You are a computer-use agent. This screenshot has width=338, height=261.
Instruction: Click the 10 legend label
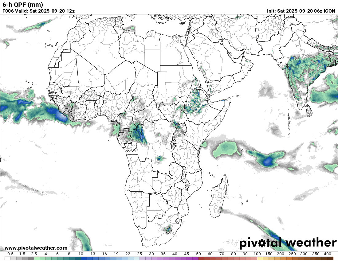click(x=81, y=254)
